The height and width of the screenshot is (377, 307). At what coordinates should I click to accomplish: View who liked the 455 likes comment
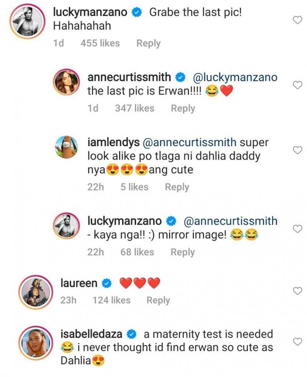click(x=100, y=43)
